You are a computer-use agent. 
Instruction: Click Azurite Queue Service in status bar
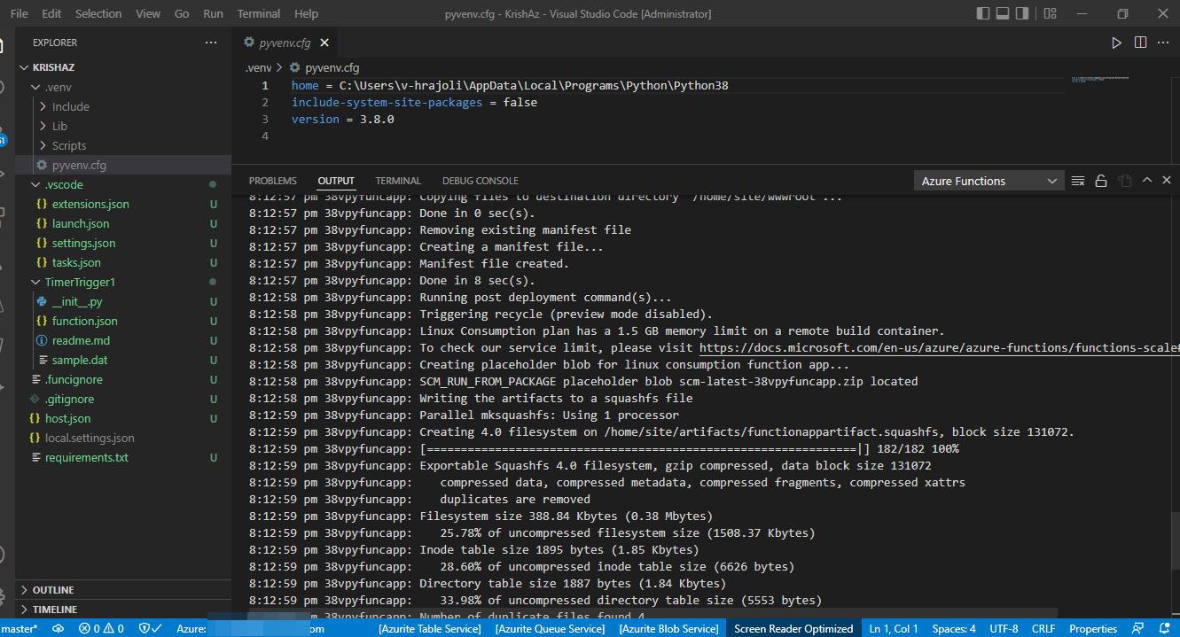550,628
